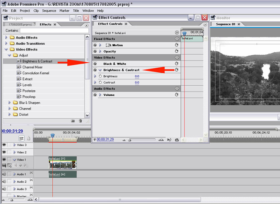
Task: Select the Channel Mixer effect
Action: pyautogui.click(x=32, y=67)
